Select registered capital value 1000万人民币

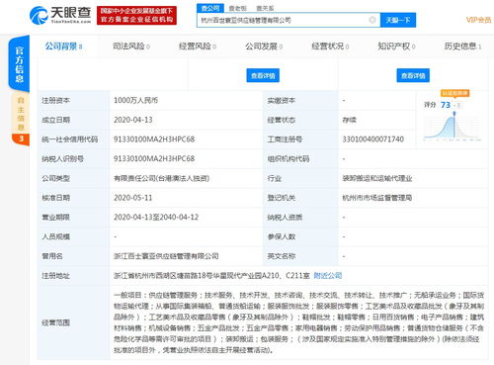(135, 100)
